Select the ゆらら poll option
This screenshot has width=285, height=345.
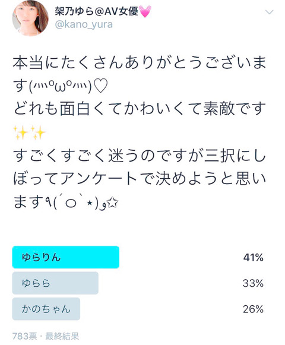tap(55, 283)
